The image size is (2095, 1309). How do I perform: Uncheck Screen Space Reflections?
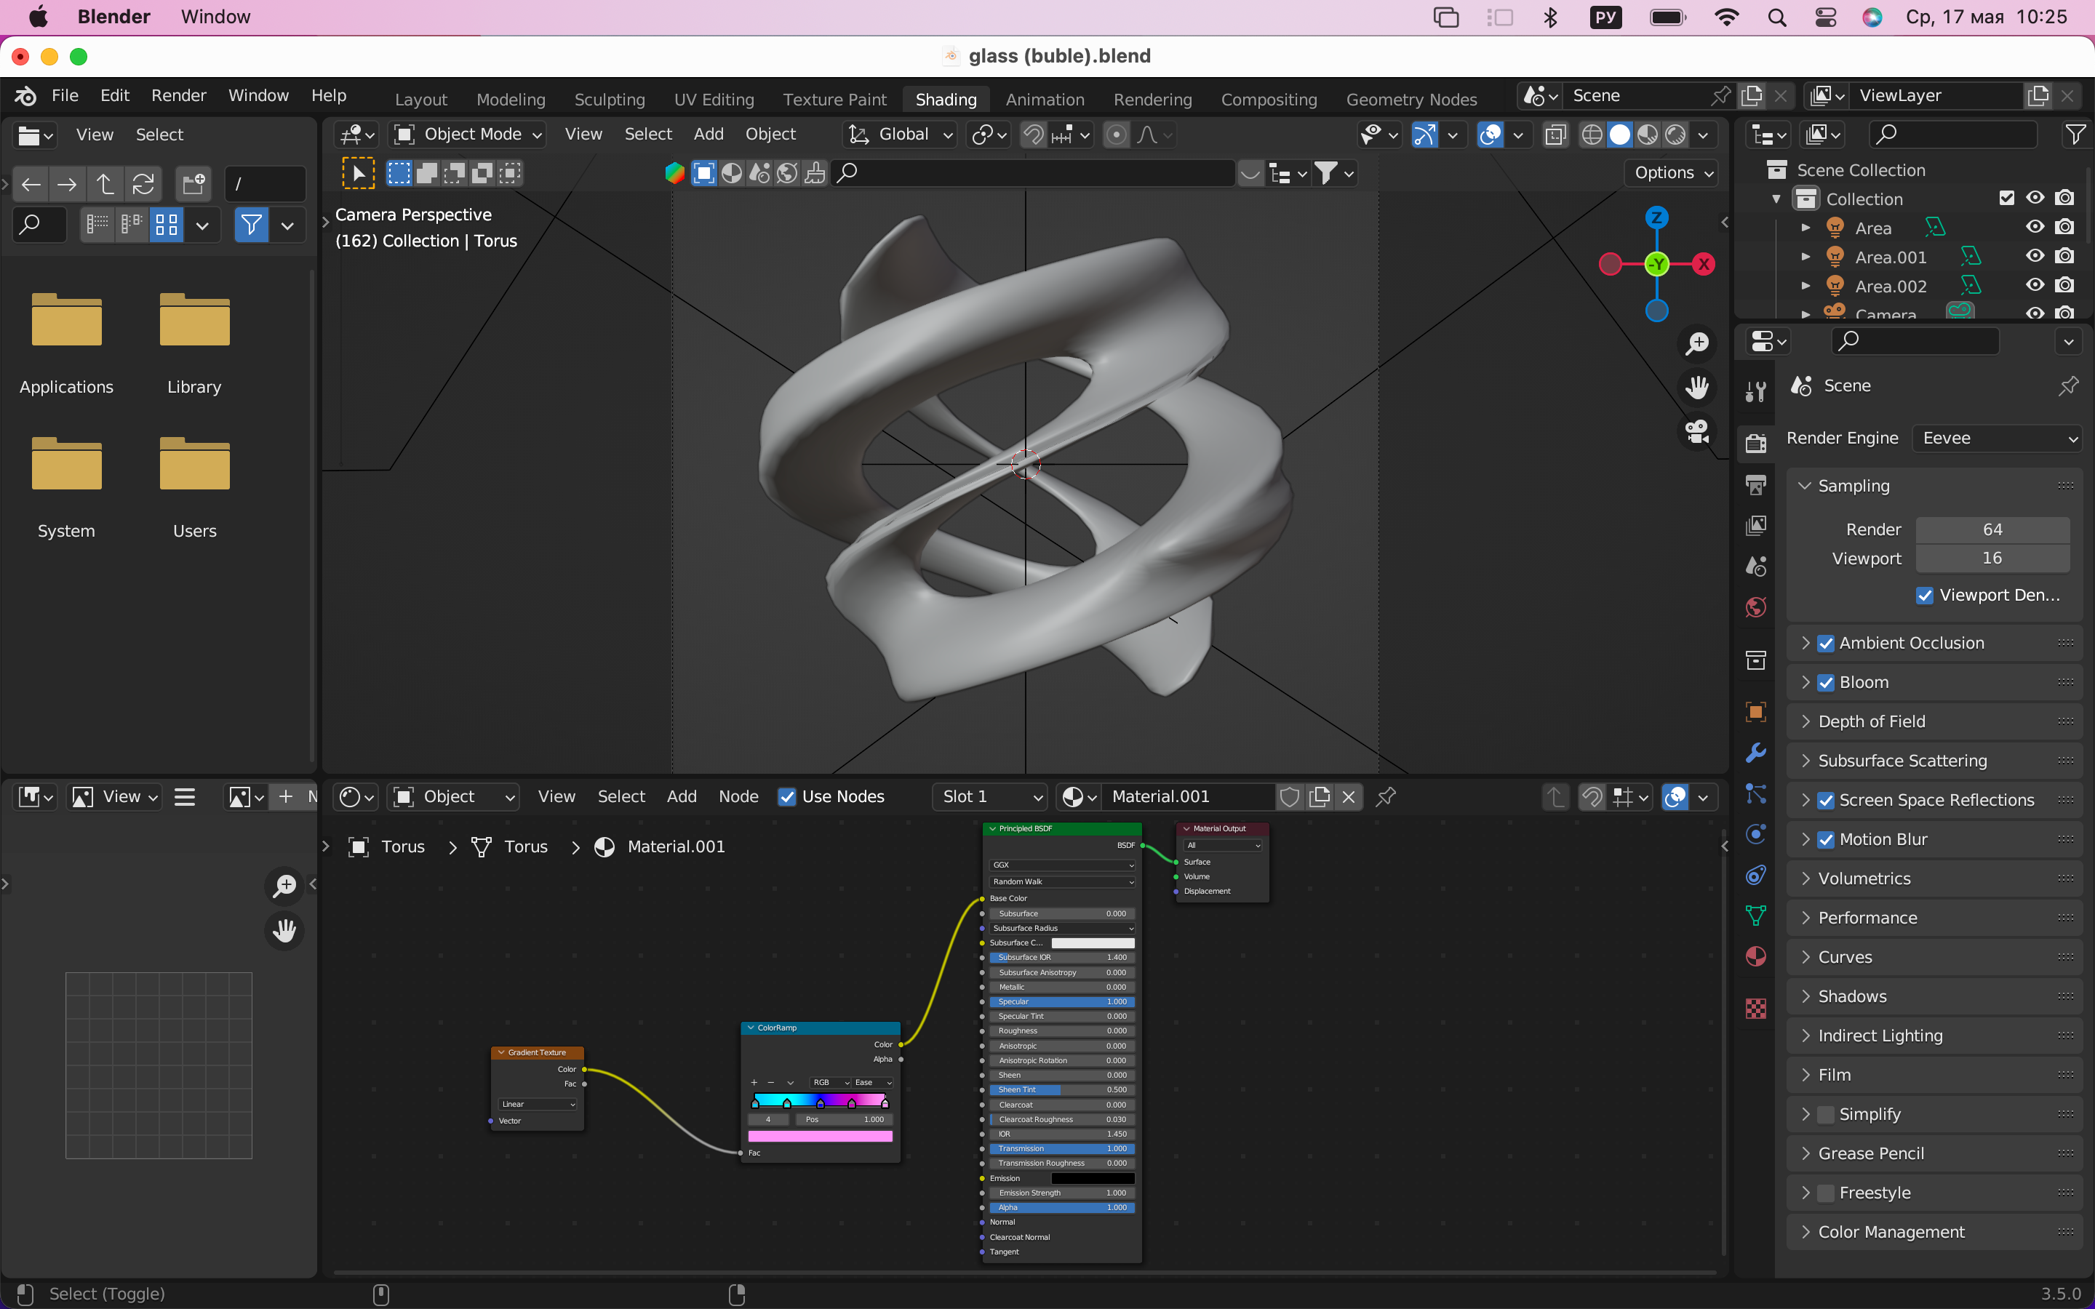pos(1827,799)
